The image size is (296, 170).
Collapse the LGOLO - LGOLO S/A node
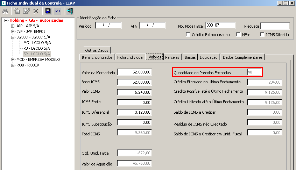point(13,37)
